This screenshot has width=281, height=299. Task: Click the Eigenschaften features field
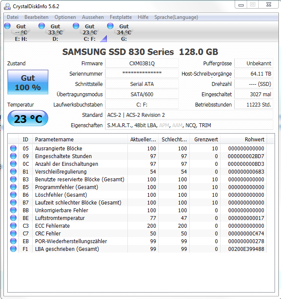point(189,125)
